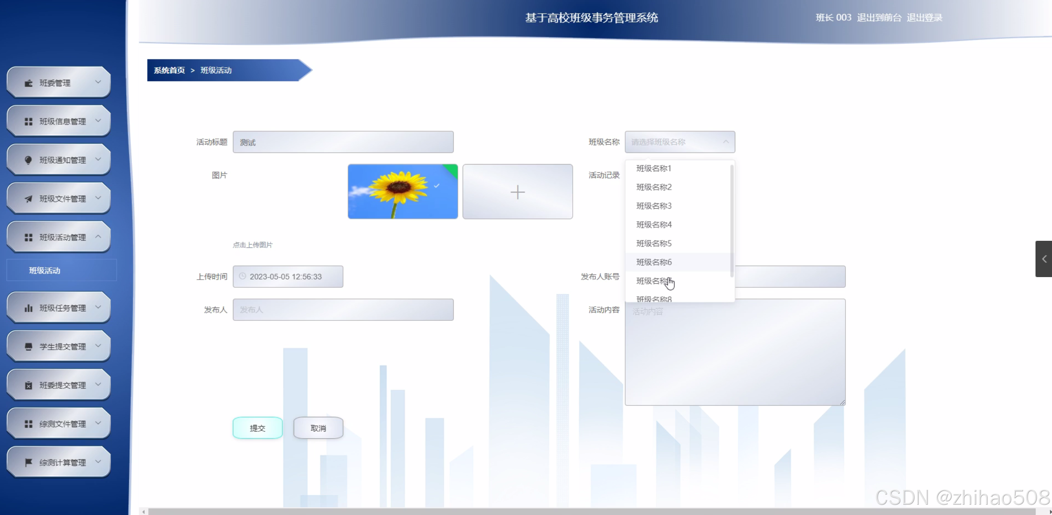Click 退出登录 link in header
The image size is (1052, 515).
coord(924,18)
